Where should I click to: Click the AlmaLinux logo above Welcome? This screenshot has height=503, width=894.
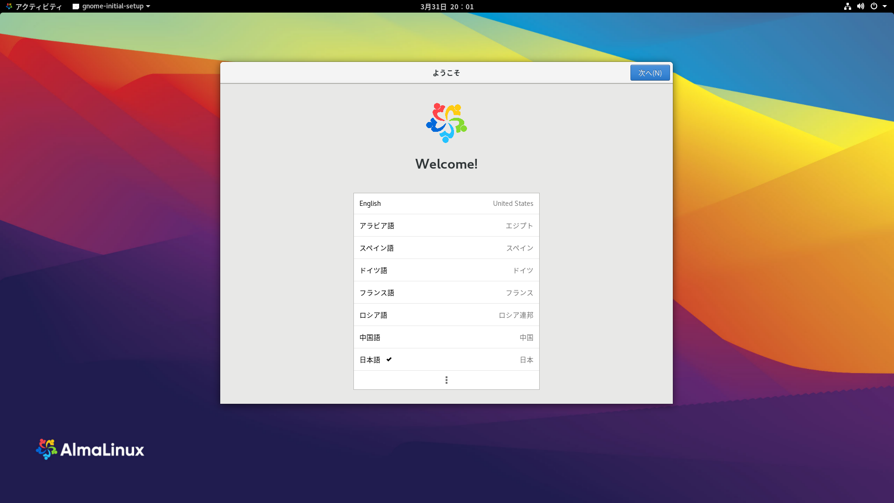pos(446,123)
